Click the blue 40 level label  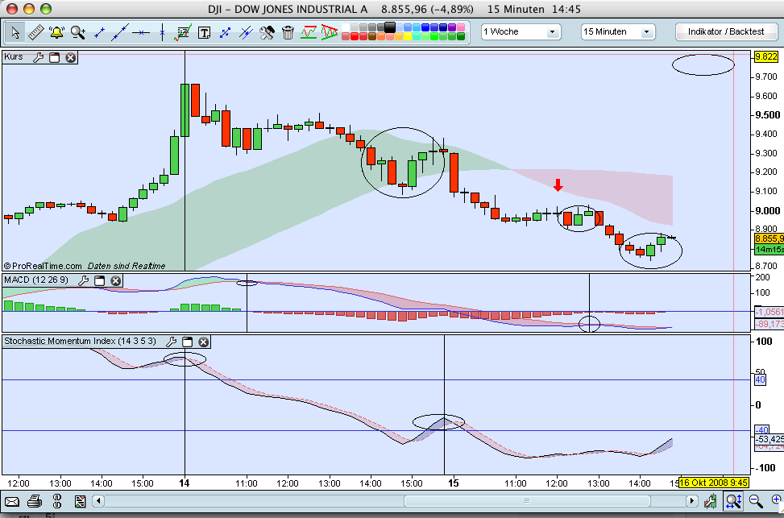760,380
